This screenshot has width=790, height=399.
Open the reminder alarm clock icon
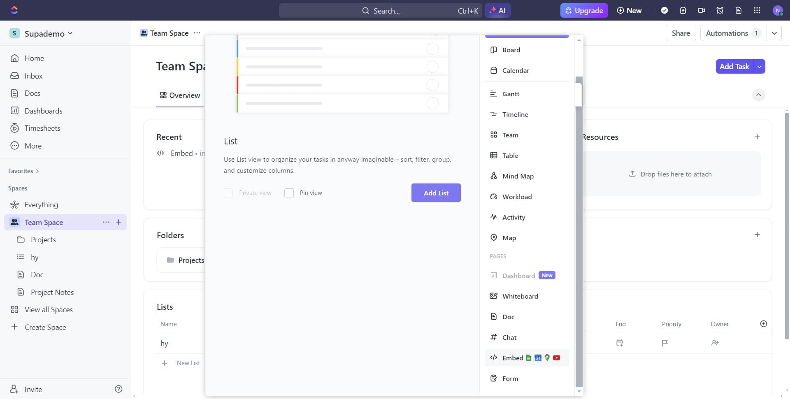click(720, 11)
